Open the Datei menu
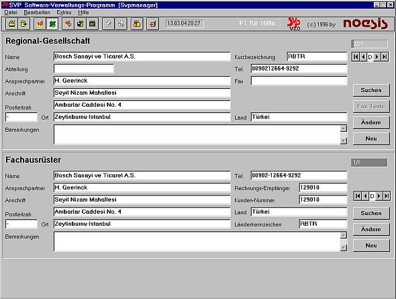The image size is (396, 299). [11, 12]
